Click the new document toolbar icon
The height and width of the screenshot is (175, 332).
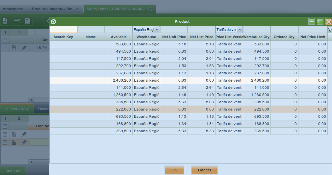coord(5,21)
